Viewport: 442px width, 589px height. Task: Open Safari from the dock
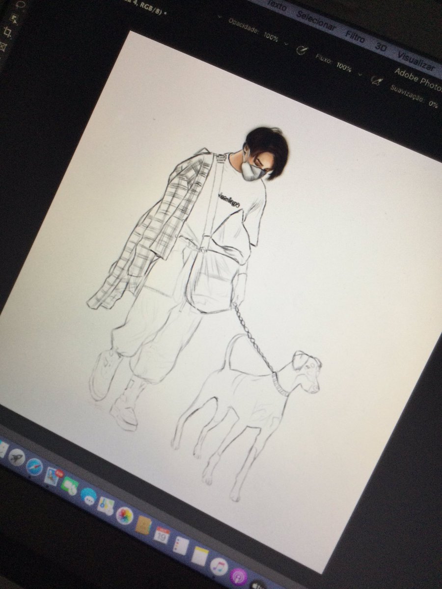(34, 466)
